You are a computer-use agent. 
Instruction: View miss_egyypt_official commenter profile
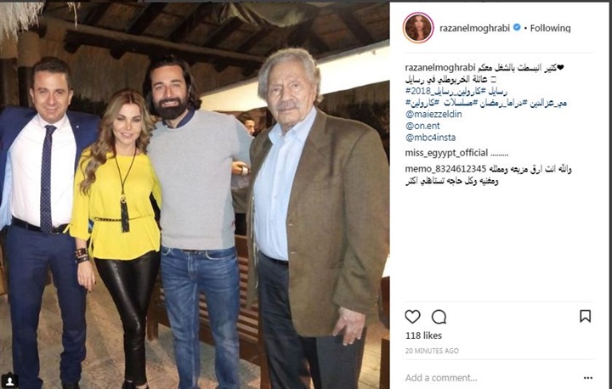tap(446, 153)
